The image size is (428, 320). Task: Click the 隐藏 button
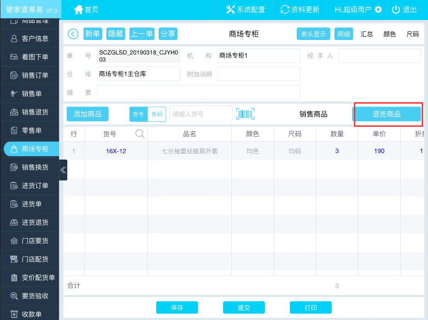point(116,34)
